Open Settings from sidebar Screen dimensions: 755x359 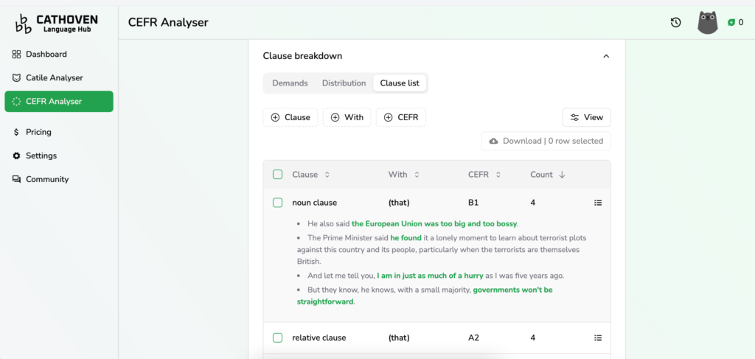[x=59, y=156]
